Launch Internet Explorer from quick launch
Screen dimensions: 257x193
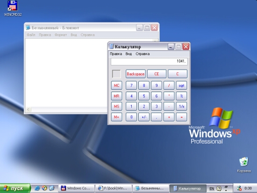(37, 188)
